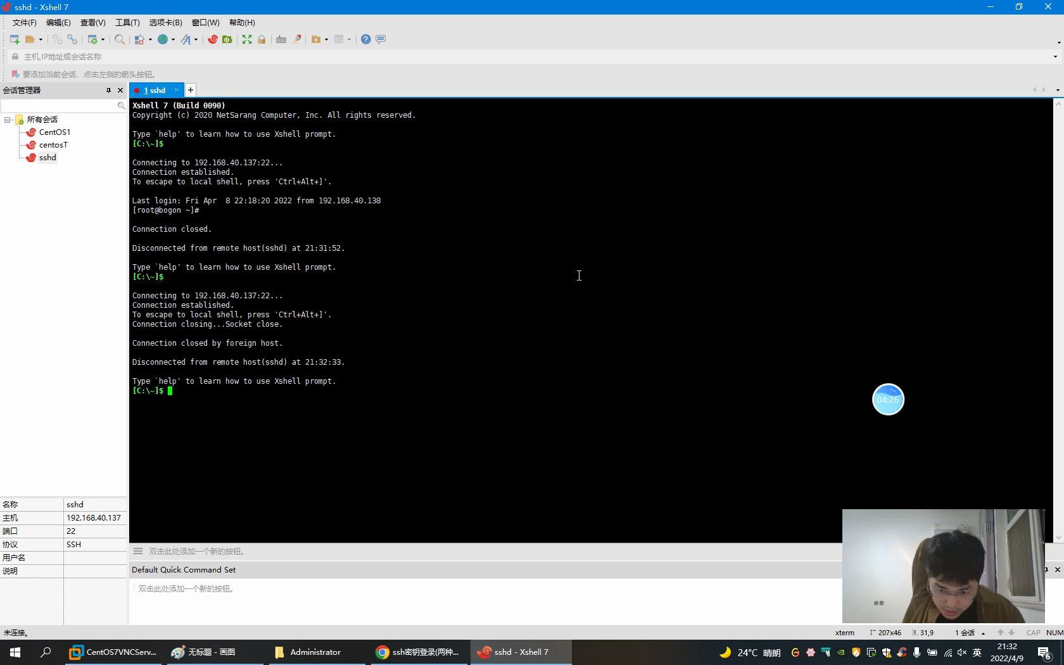Toggle full screen with the green arrows icon
Viewport: 1064px width, 665px height.
pyautogui.click(x=247, y=39)
